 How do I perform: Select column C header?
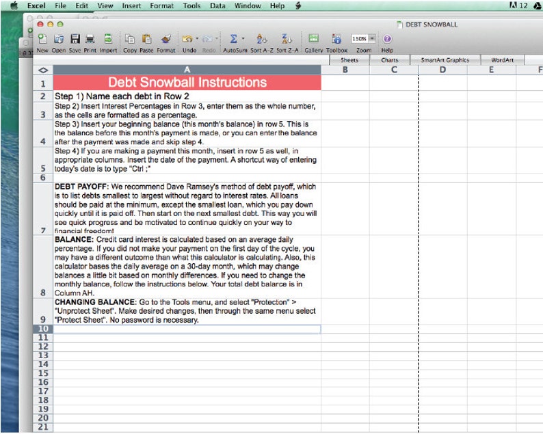394,70
